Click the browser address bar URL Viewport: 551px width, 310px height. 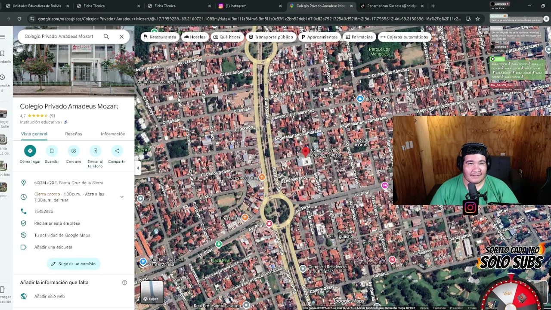[249, 19]
